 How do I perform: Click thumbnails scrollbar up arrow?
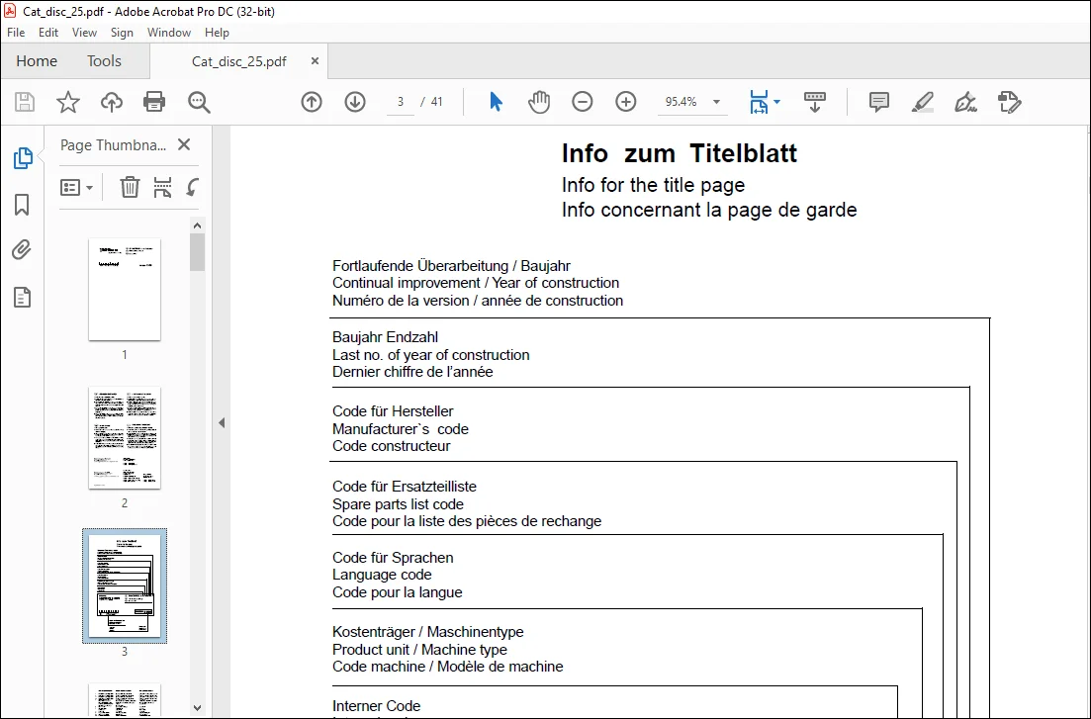click(197, 225)
